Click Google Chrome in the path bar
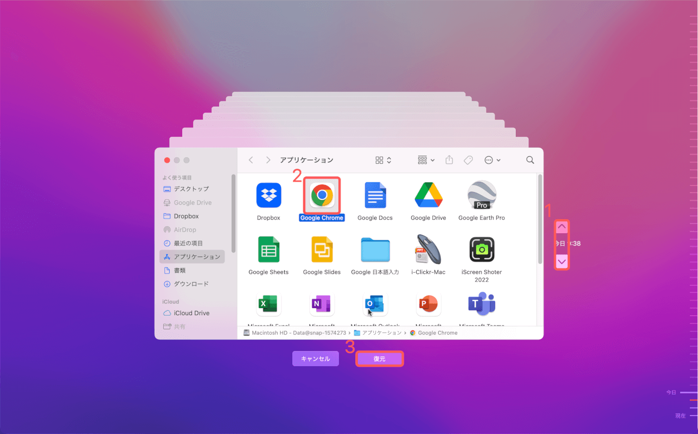 434,333
